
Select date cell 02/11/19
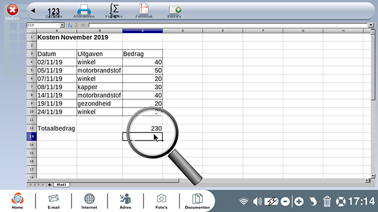click(56, 62)
